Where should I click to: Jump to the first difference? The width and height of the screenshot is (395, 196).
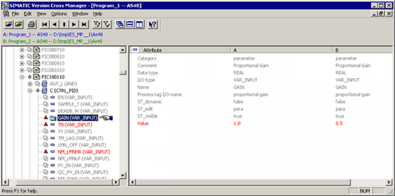[x=45, y=24]
